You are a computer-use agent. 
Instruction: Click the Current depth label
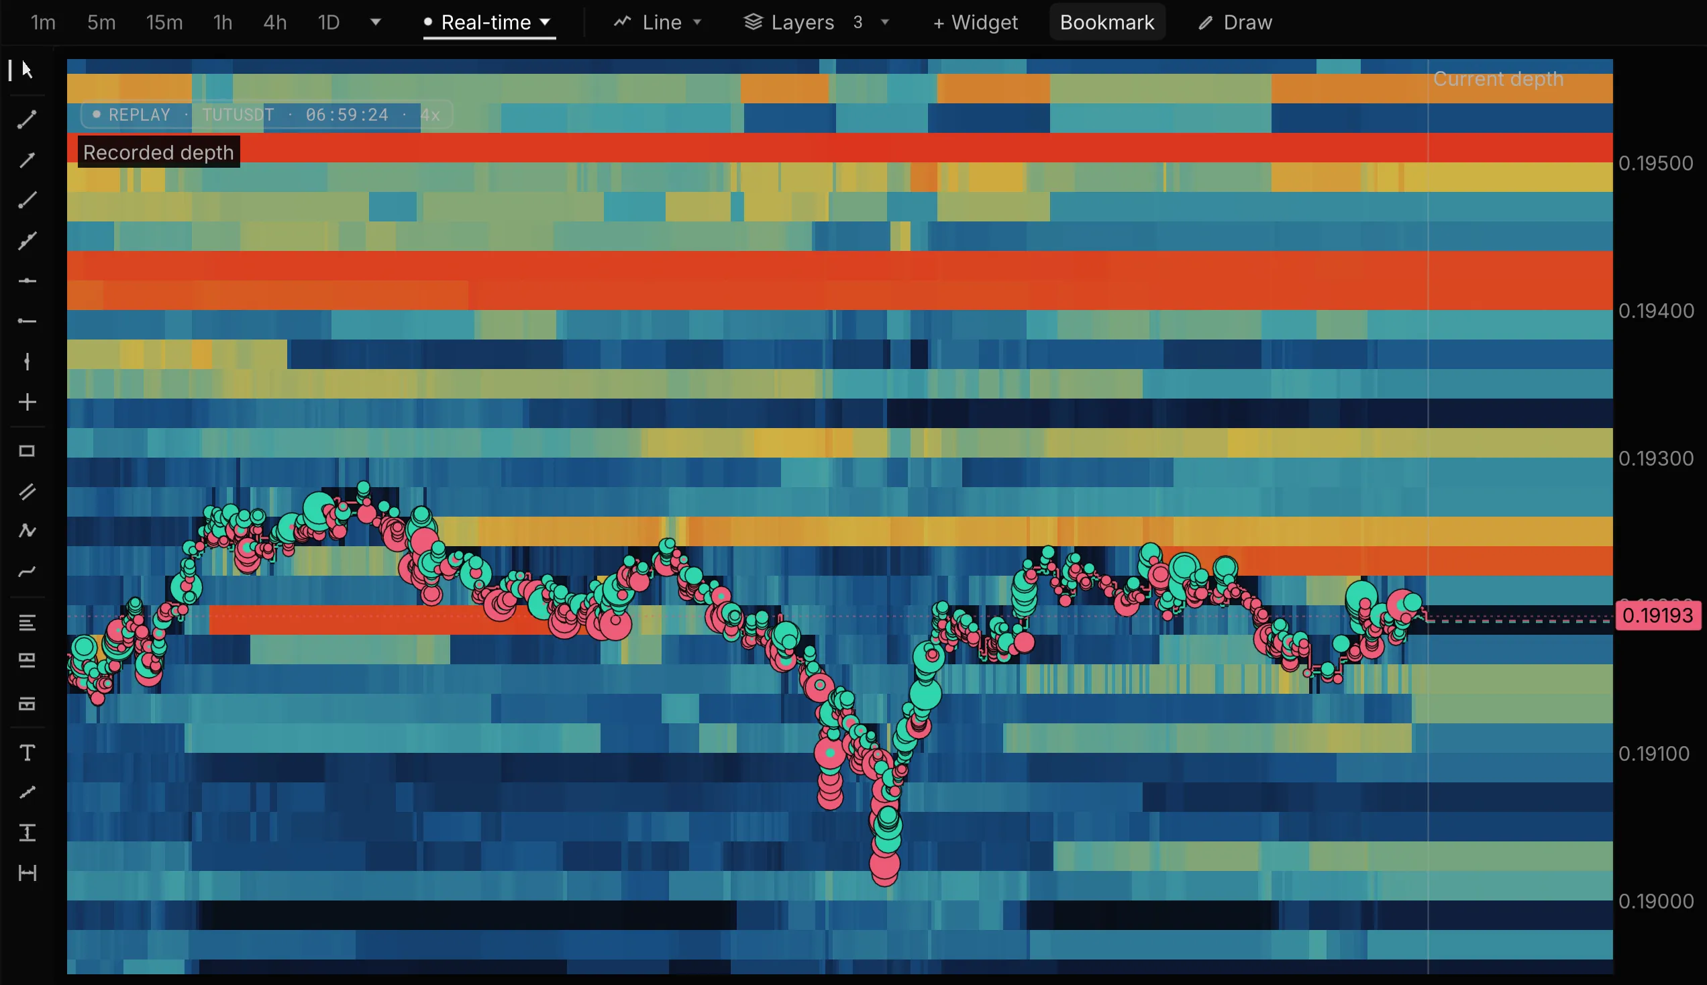click(x=1498, y=79)
